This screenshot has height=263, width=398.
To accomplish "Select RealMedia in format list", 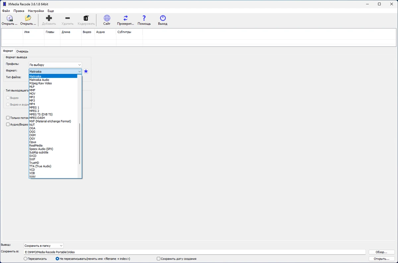I will pyautogui.click(x=53, y=145).
